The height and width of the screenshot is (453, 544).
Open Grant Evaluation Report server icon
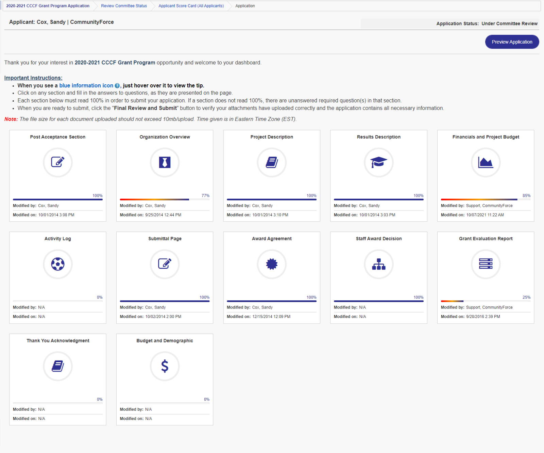(x=486, y=264)
